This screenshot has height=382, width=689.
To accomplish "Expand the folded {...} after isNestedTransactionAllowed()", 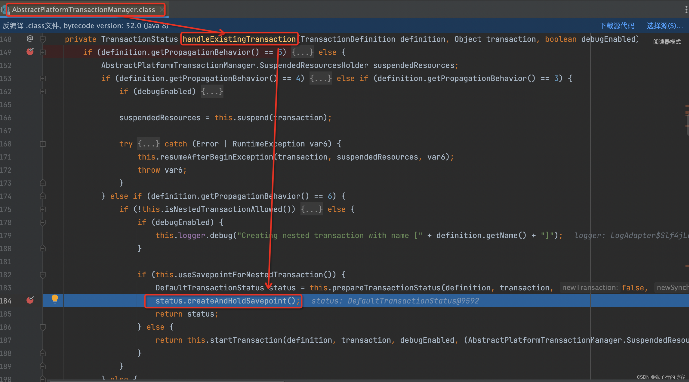I will click(312, 209).
